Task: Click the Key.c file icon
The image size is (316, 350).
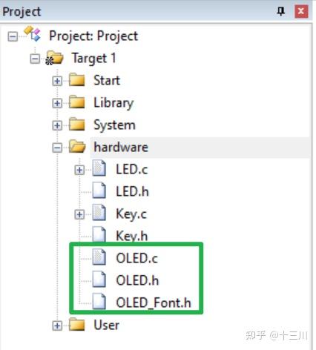Action: click(99, 213)
